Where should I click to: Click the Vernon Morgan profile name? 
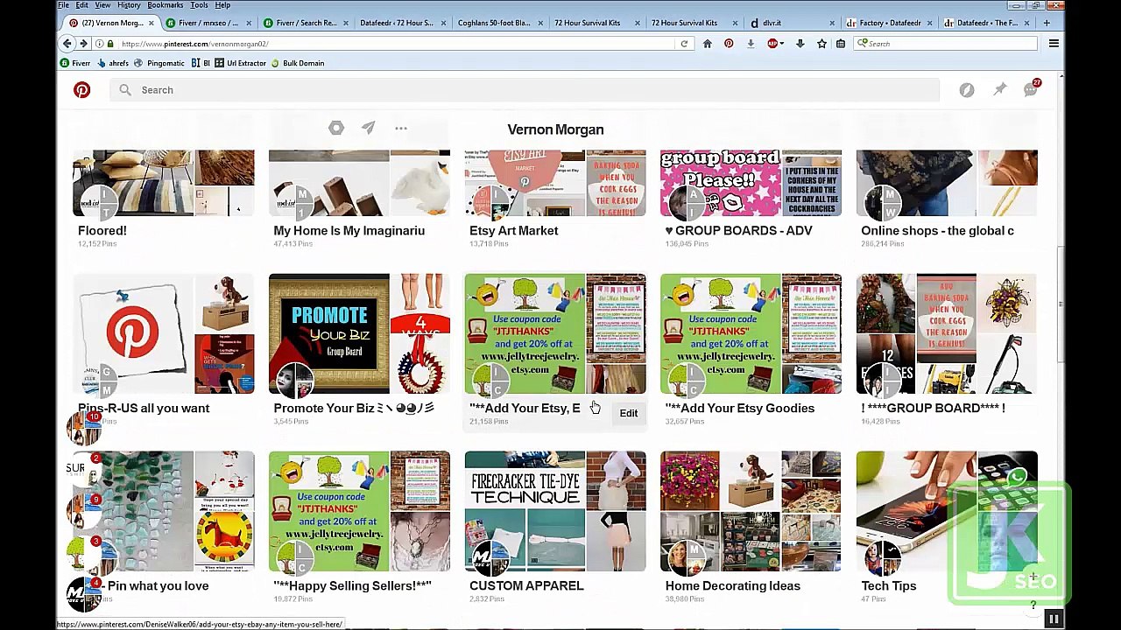coord(555,129)
